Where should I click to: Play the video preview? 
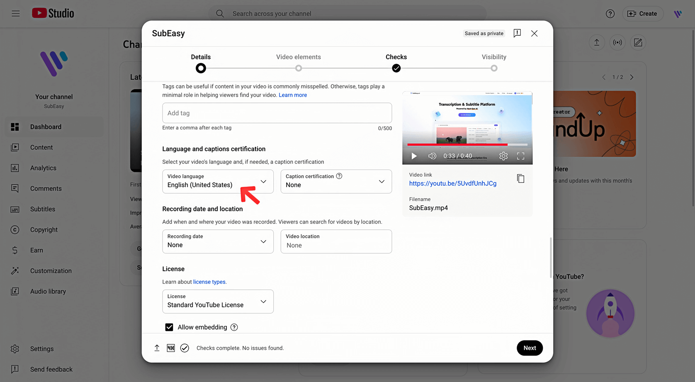click(x=414, y=156)
